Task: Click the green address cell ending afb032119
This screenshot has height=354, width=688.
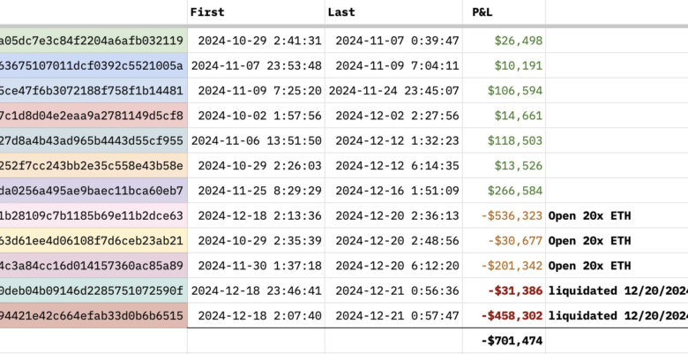Action: coord(93,41)
